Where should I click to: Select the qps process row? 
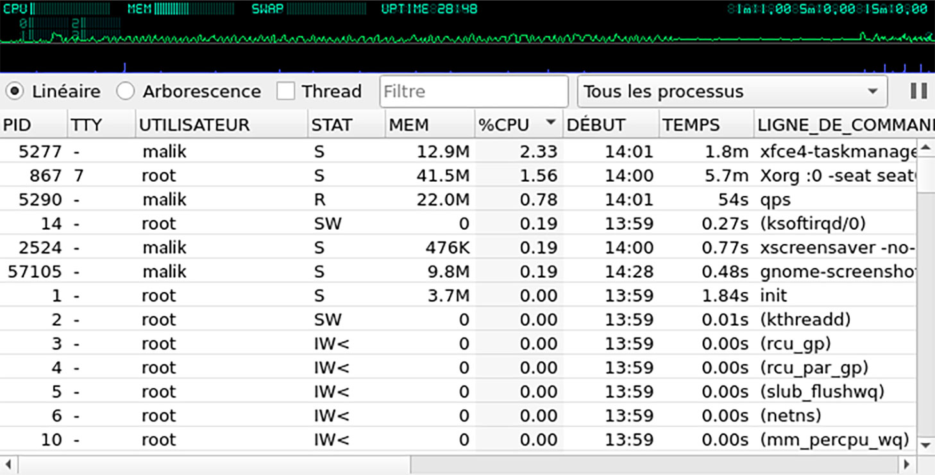pyautogui.click(x=449, y=200)
